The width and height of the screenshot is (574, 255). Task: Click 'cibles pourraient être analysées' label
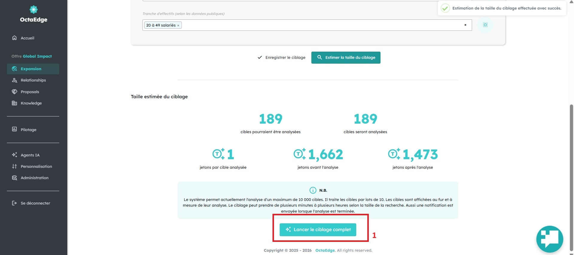[x=270, y=132]
